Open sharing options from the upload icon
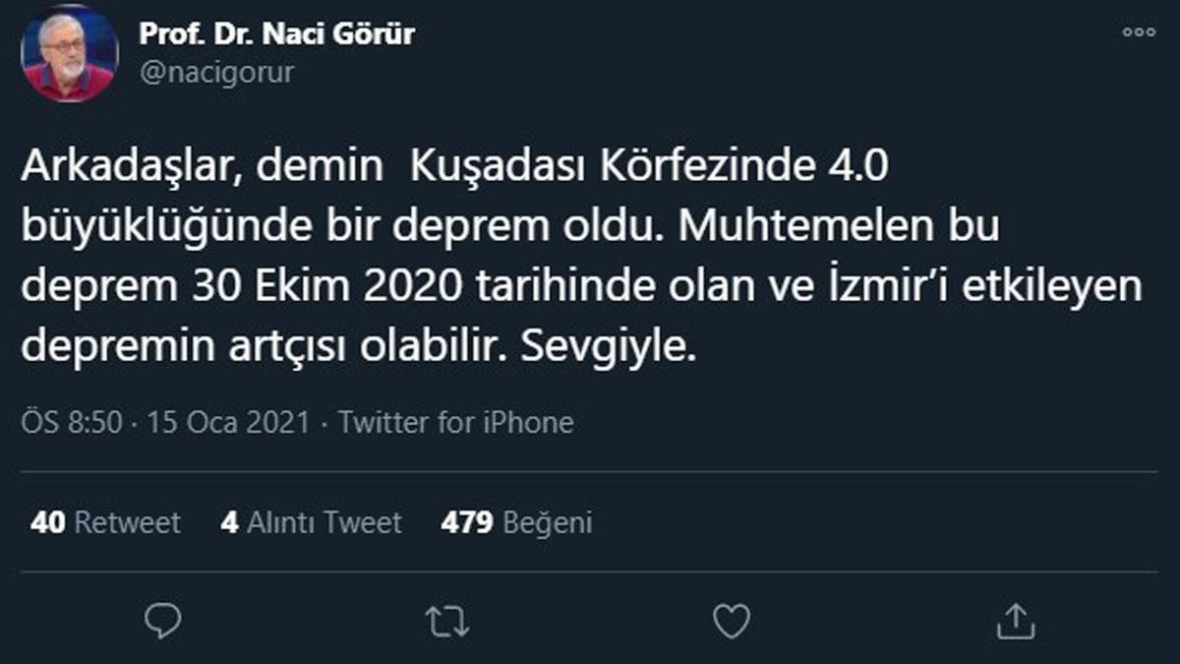Image resolution: width=1180 pixels, height=664 pixels. [x=1015, y=619]
